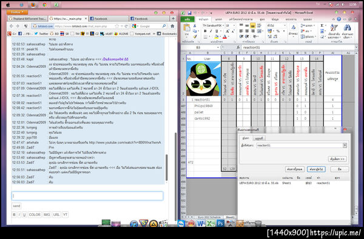Click Excel Help question mark icon

pos(339,19)
